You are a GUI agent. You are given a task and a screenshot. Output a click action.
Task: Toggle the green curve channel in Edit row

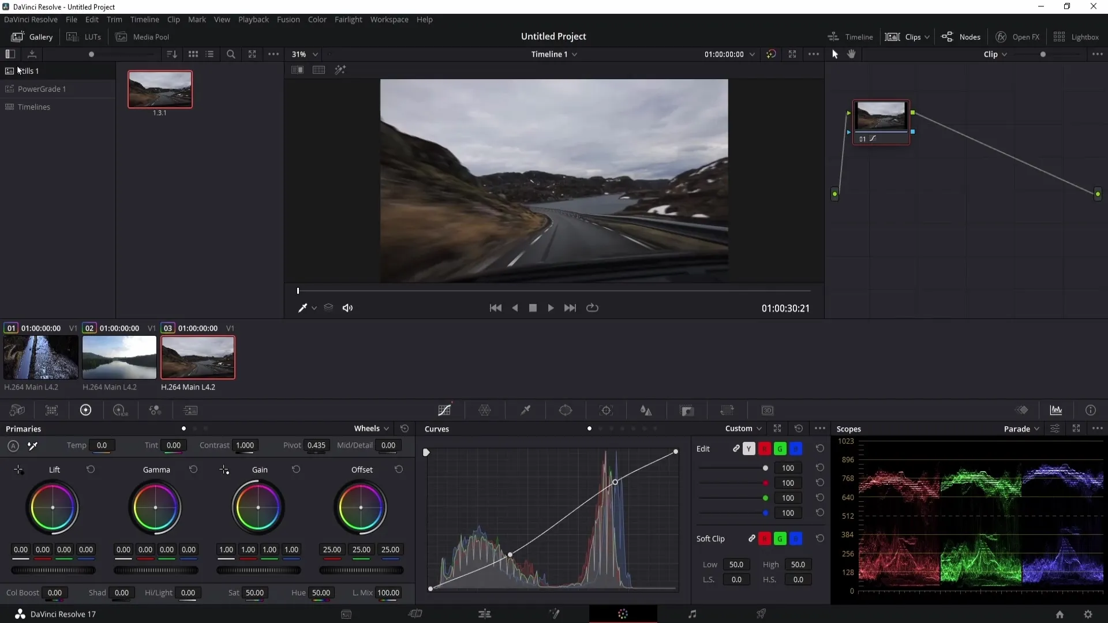click(x=780, y=449)
